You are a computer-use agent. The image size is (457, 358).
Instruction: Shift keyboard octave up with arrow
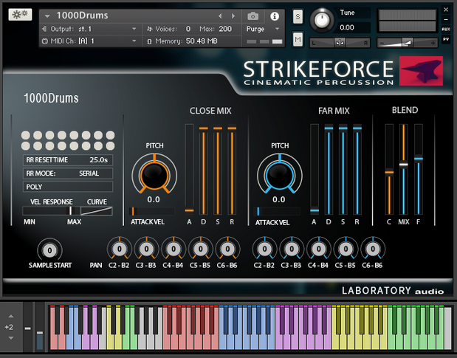(x=11, y=316)
